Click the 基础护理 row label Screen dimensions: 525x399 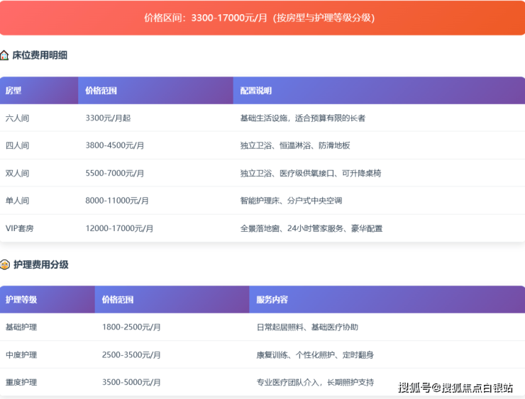click(21, 327)
